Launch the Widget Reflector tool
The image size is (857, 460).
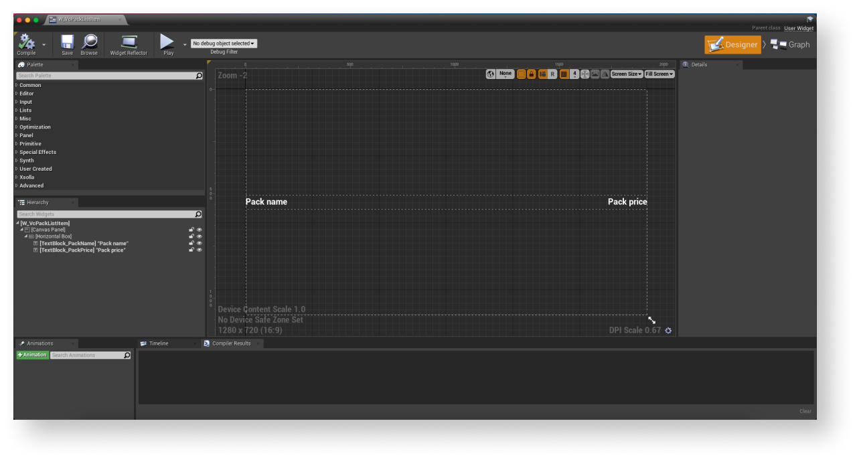(129, 43)
